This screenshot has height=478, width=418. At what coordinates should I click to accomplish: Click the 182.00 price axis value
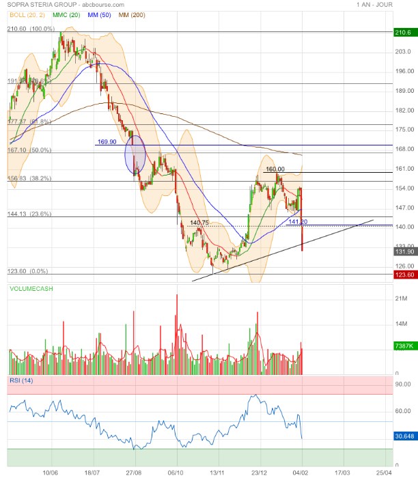tap(404, 111)
